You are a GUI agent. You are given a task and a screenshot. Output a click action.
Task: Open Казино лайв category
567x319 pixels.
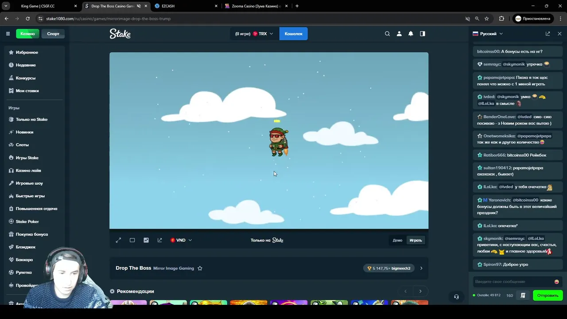coord(28,171)
